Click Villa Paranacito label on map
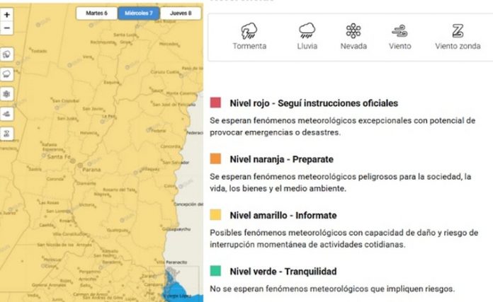Screen dimensions: 493x302 coord(172,262)
